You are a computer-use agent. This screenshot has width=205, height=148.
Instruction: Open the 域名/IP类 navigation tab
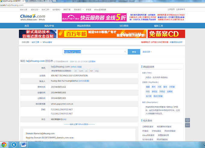49,26
